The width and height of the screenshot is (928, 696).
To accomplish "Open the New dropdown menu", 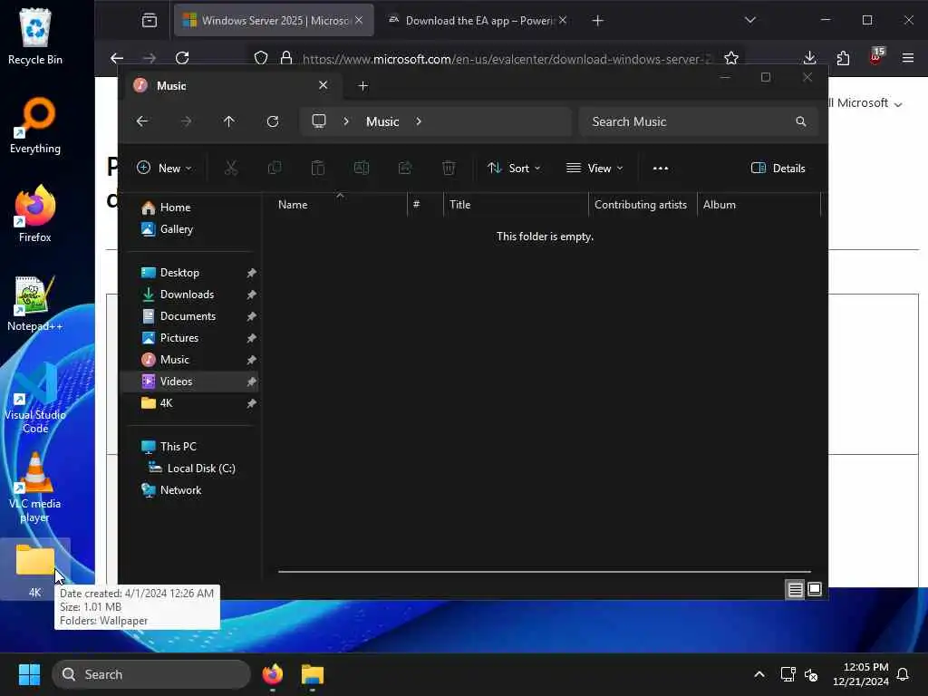I will pos(164,168).
